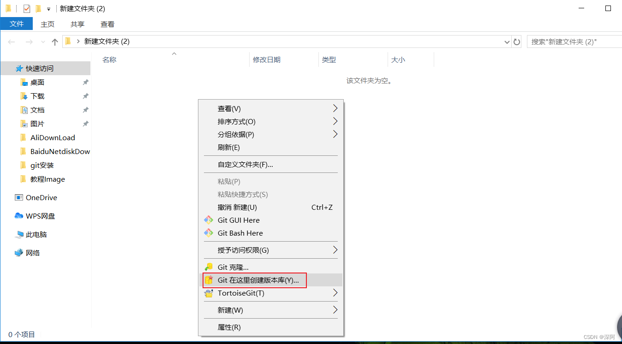622x344 pixels.
Task: Expand the TortoiseGit(T) submenu
Action: point(335,293)
